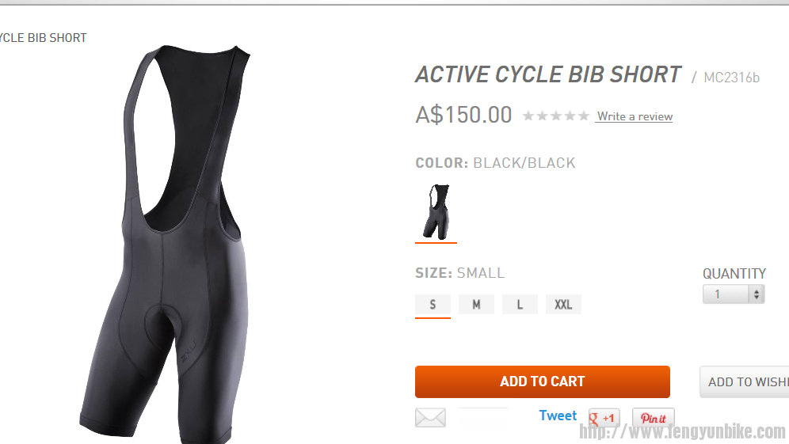Rate product using the third star
Viewport: 789px width, 444px height.
click(556, 116)
